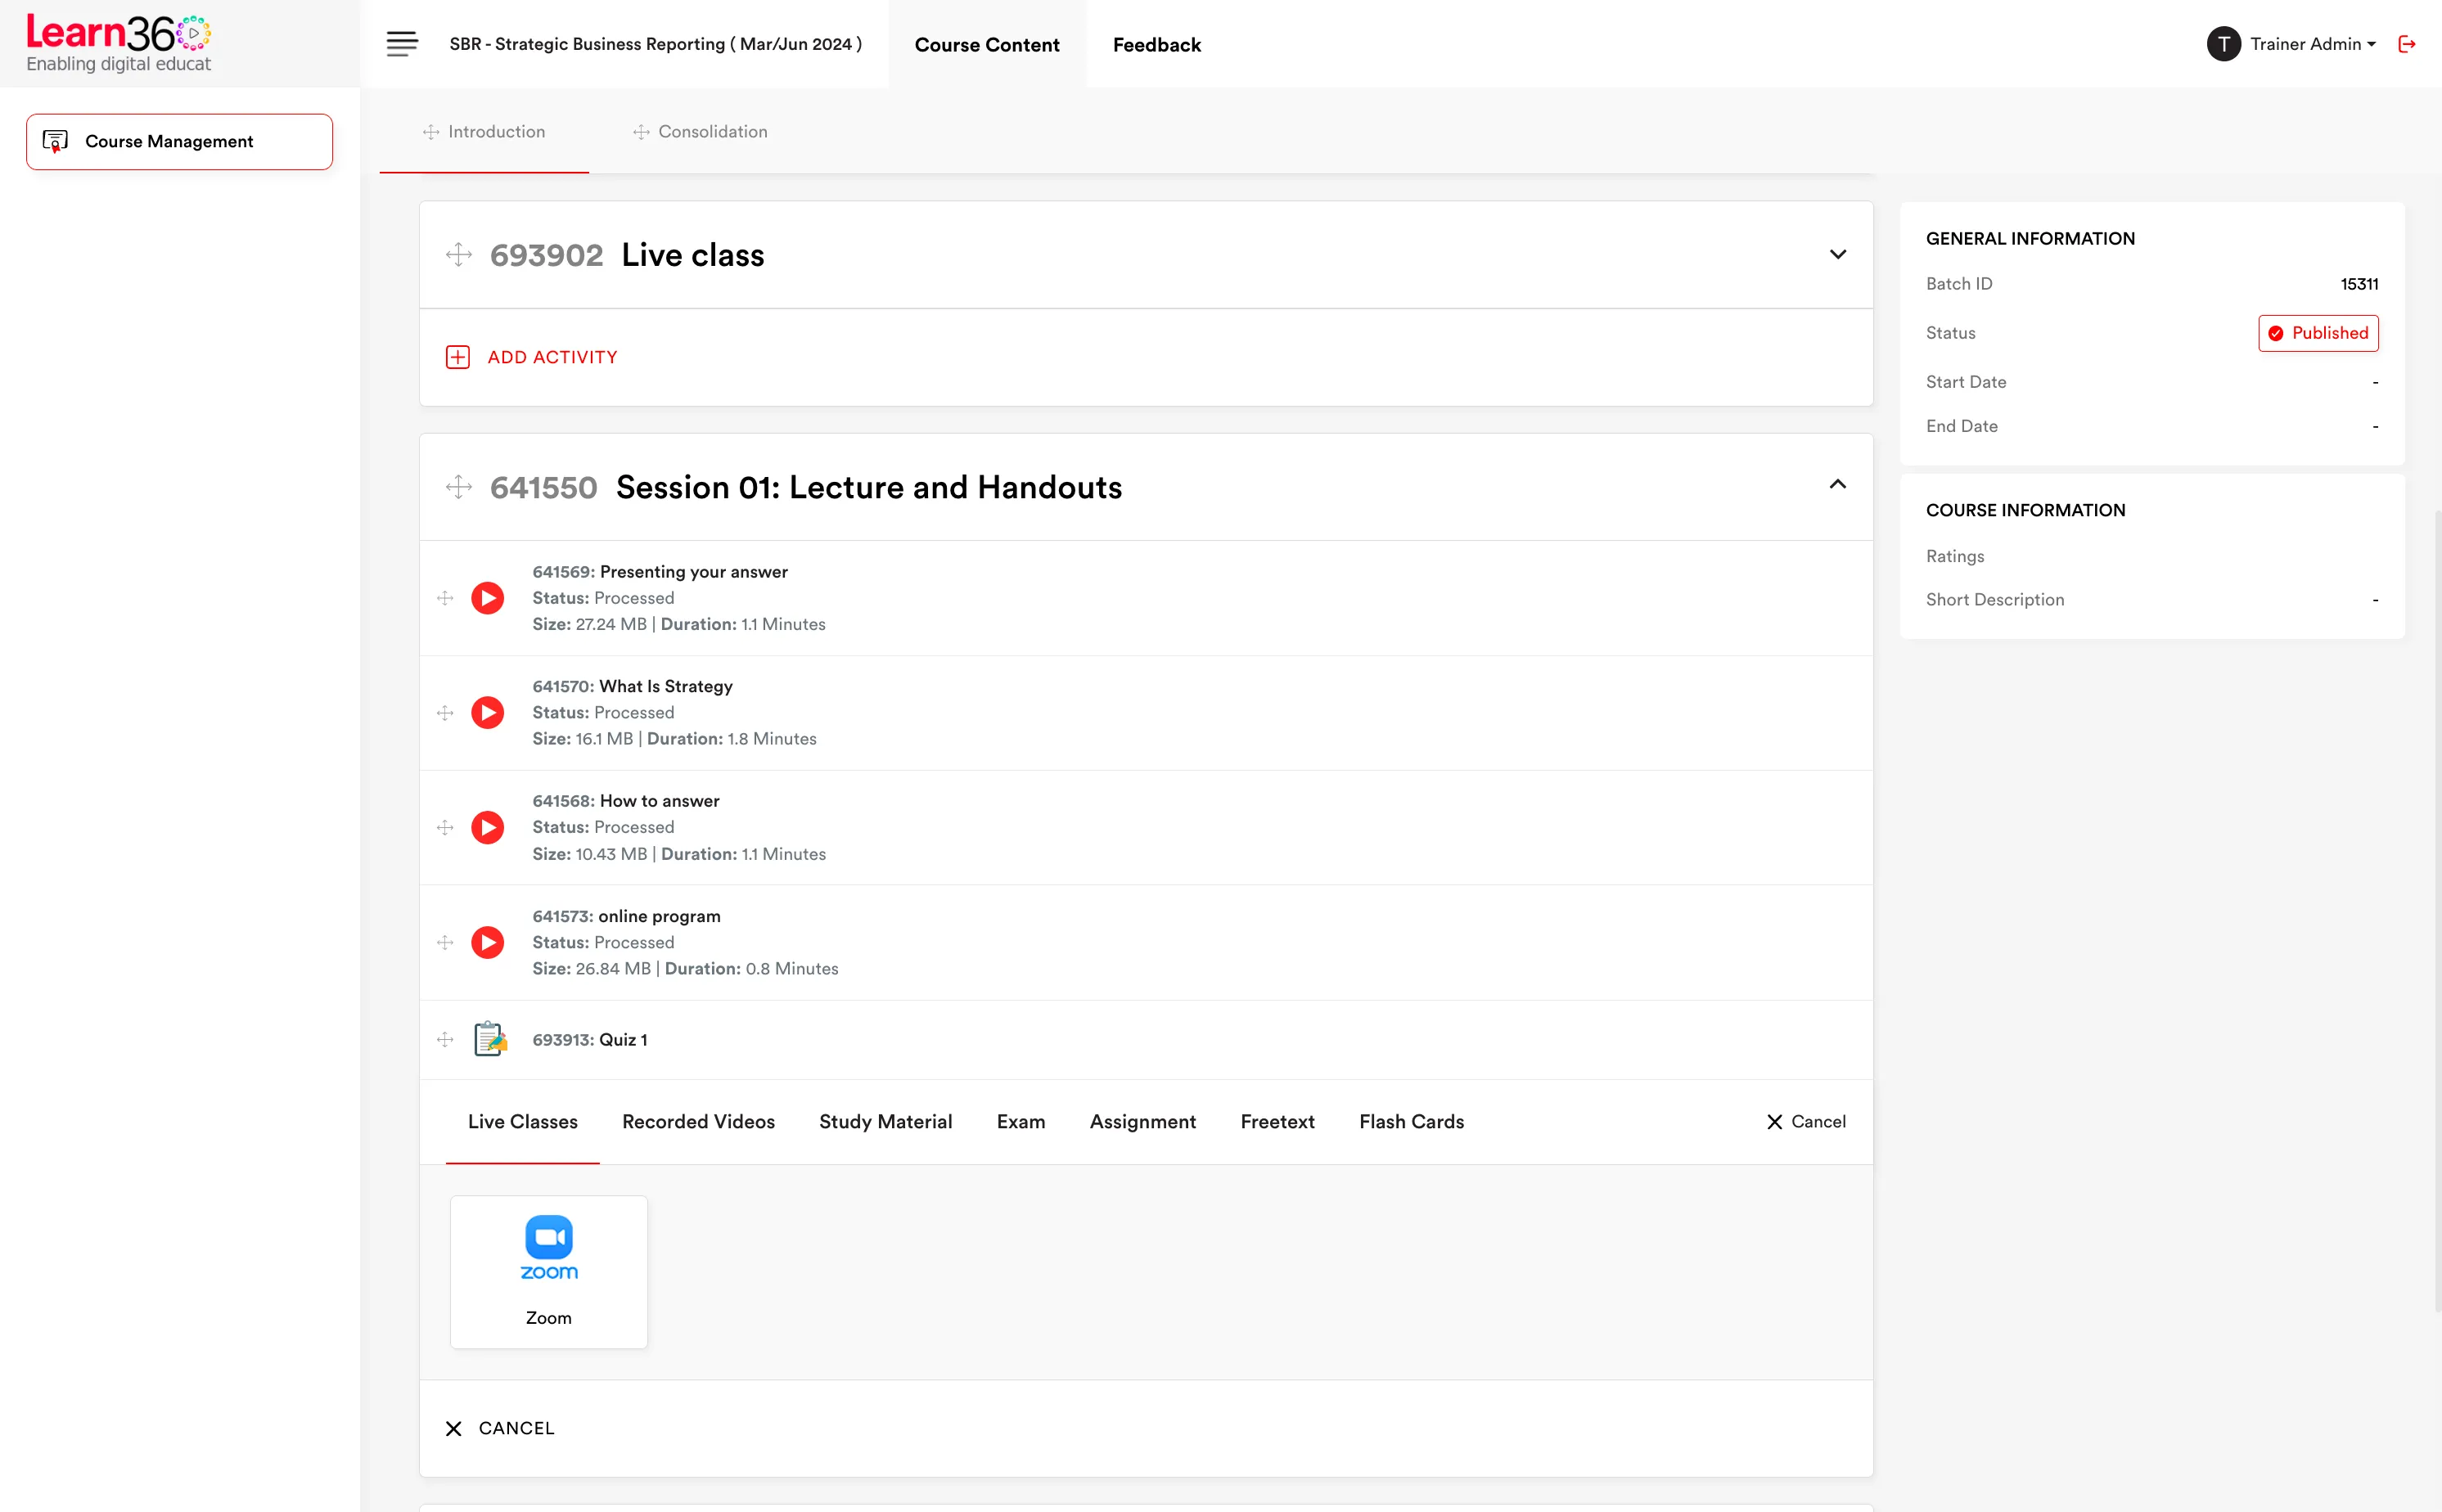Image resolution: width=2442 pixels, height=1512 pixels.
Task: Grab the Introduction tab move handle
Action: pyautogui.click(x=431, y=132)
